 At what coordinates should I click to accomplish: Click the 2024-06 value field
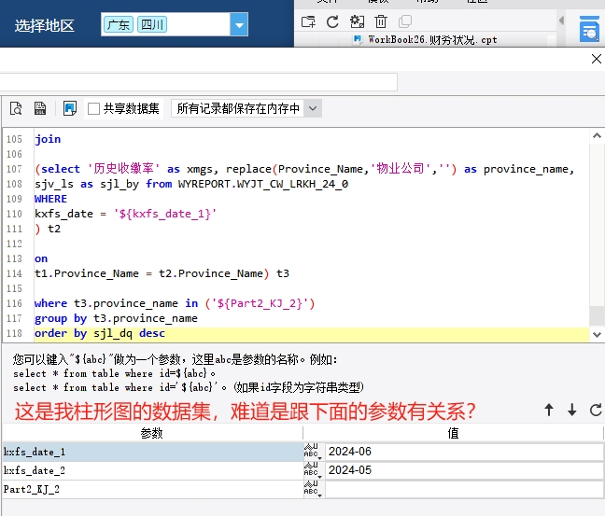tap(464, 452)
